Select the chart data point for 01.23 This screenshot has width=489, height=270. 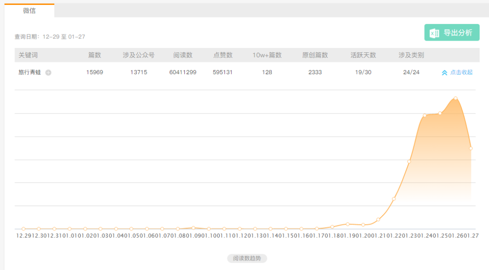(409, 162)
